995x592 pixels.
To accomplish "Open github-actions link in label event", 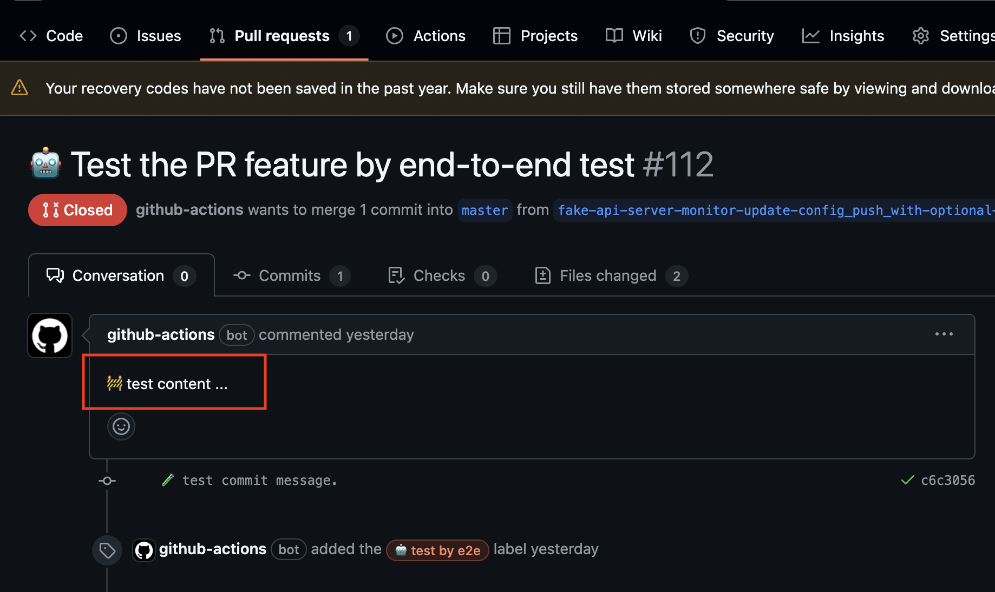I will tap(213, 549).
